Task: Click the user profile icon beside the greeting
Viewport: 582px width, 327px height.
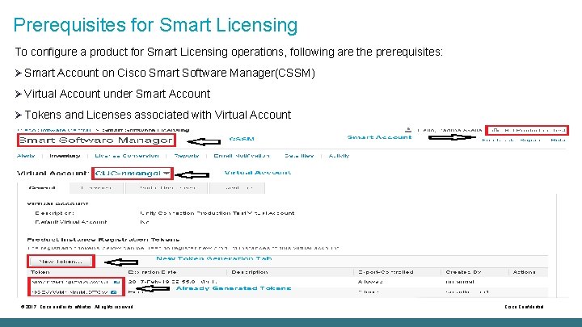Action: click(408, 130)
